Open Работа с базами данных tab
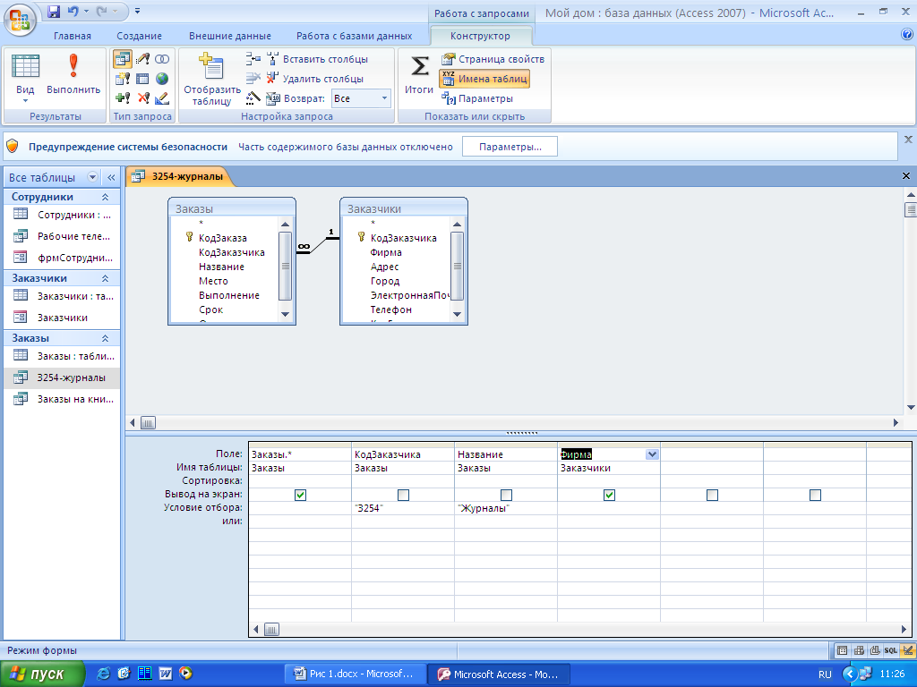 click(x=354, y=36)
